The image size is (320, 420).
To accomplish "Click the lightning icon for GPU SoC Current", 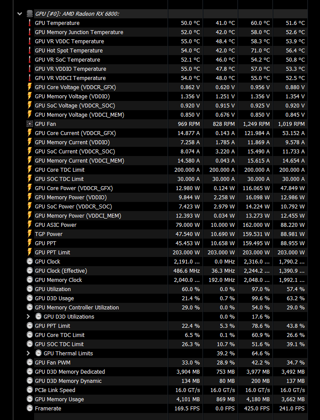I will (30, 151).
